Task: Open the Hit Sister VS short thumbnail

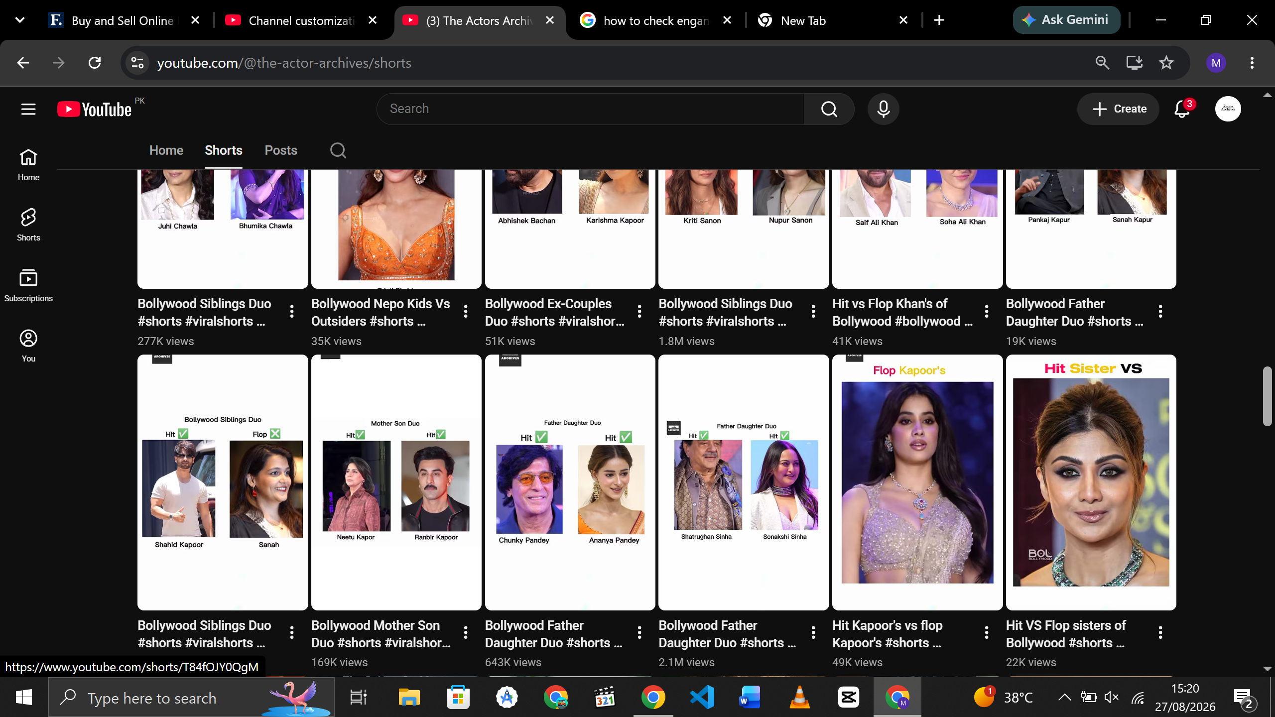Action: tap(1091, 482)
